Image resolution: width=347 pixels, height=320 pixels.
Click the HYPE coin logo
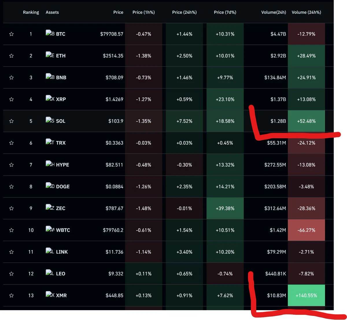50,164
